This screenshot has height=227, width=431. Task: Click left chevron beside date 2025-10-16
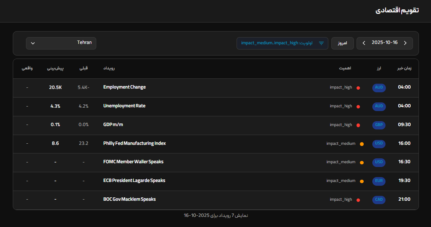coord(364,43)
